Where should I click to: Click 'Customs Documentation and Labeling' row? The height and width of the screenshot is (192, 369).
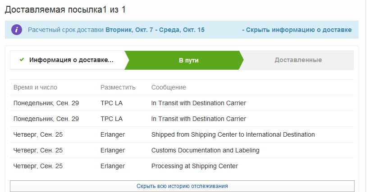[205, 150]
